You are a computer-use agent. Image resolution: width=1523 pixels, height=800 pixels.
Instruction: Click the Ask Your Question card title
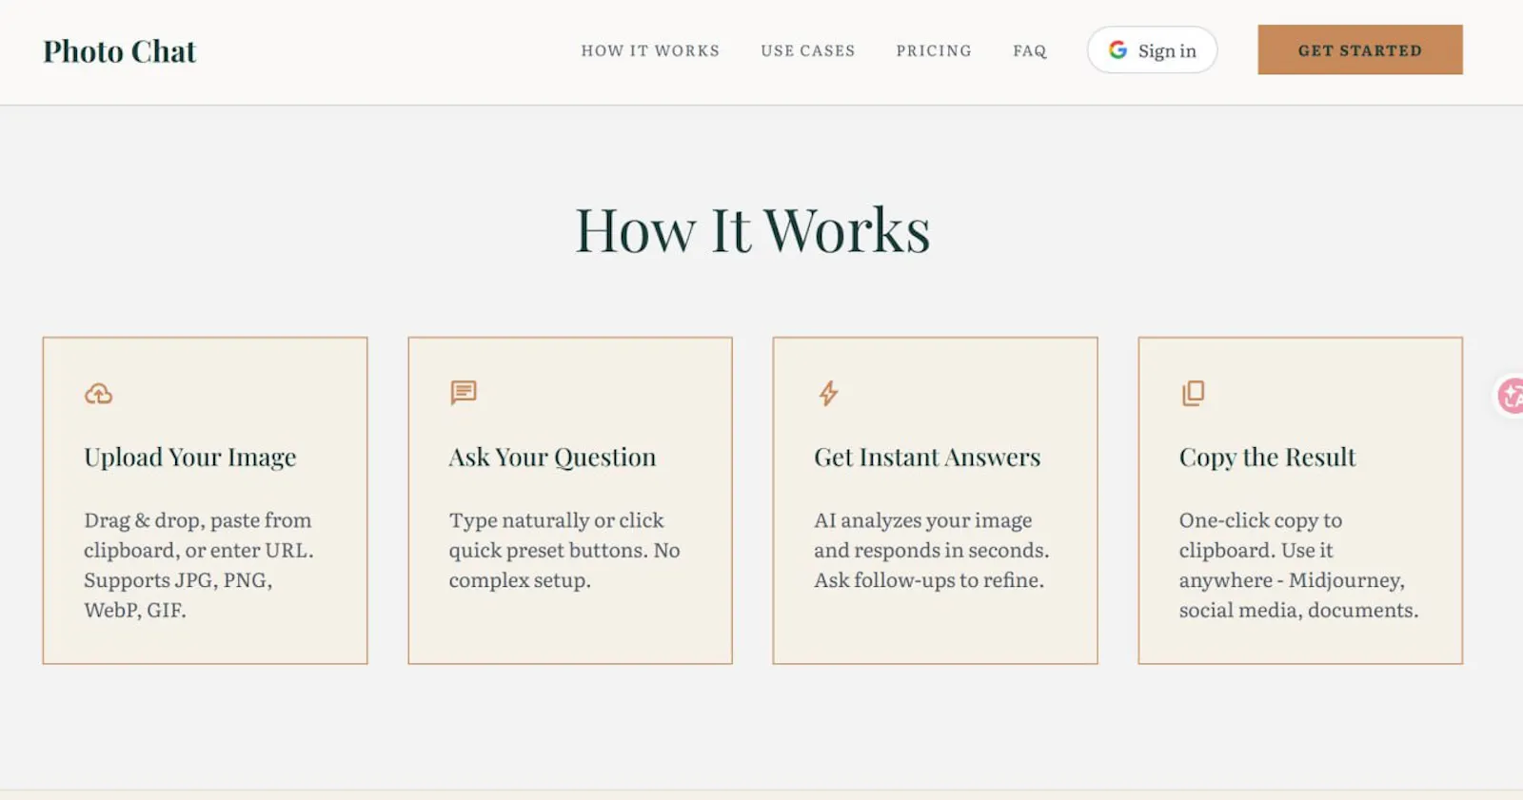[553, 458]
